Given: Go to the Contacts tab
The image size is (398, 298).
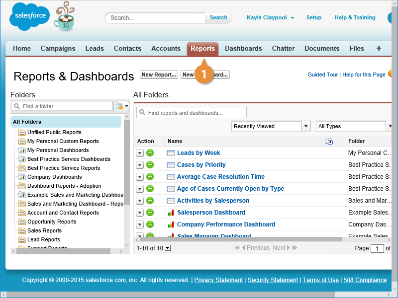Looking at the screenshot, I should [x=127, y=48].
